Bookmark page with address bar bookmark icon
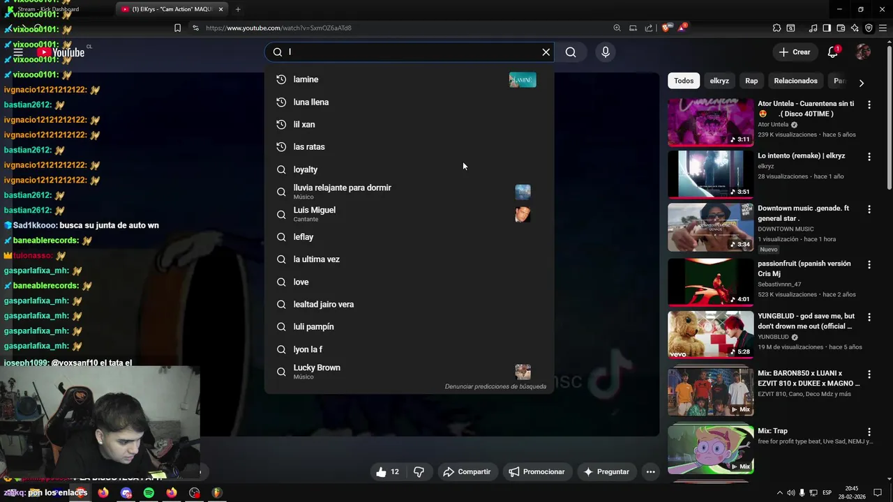The height and width of the screenshot is (502, 893). point(177,28)
